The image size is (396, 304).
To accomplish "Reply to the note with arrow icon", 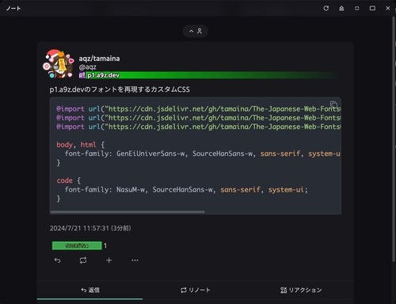I will (x=57, y=260).
